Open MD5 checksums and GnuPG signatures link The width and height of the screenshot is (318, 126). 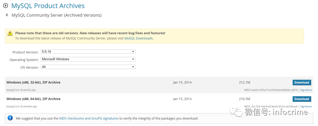pos(89,118)
